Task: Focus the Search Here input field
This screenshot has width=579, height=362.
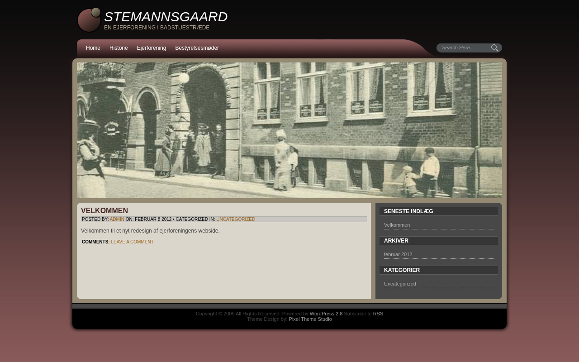Action: click(464, 48)
